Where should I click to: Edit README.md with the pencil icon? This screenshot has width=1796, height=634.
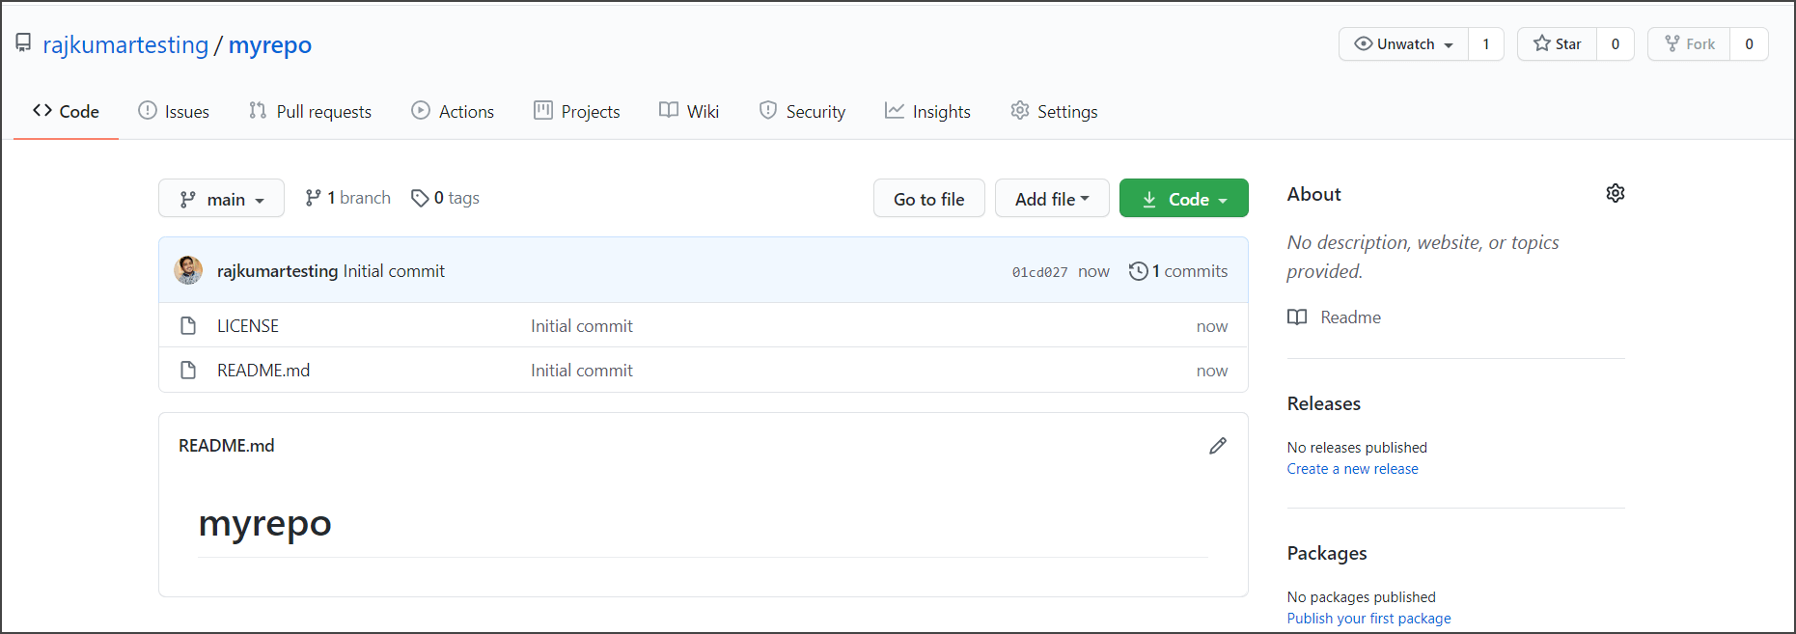[1218, 445]
